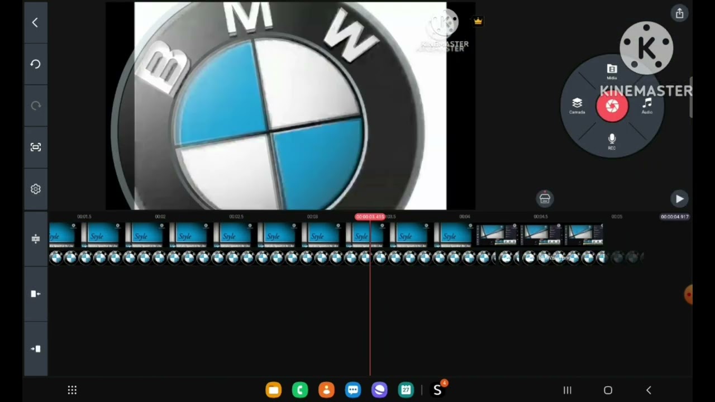Open the Áudio browser
The width and height of the screenshot is (715, 402).
[x=647, y=106]
